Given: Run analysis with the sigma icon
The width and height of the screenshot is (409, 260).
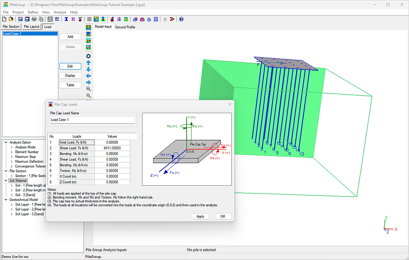Looking at the screenshot, I should (172, 19).
